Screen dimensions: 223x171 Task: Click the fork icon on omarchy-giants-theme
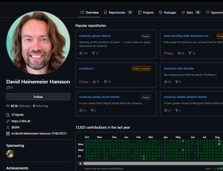coord(93,53)
